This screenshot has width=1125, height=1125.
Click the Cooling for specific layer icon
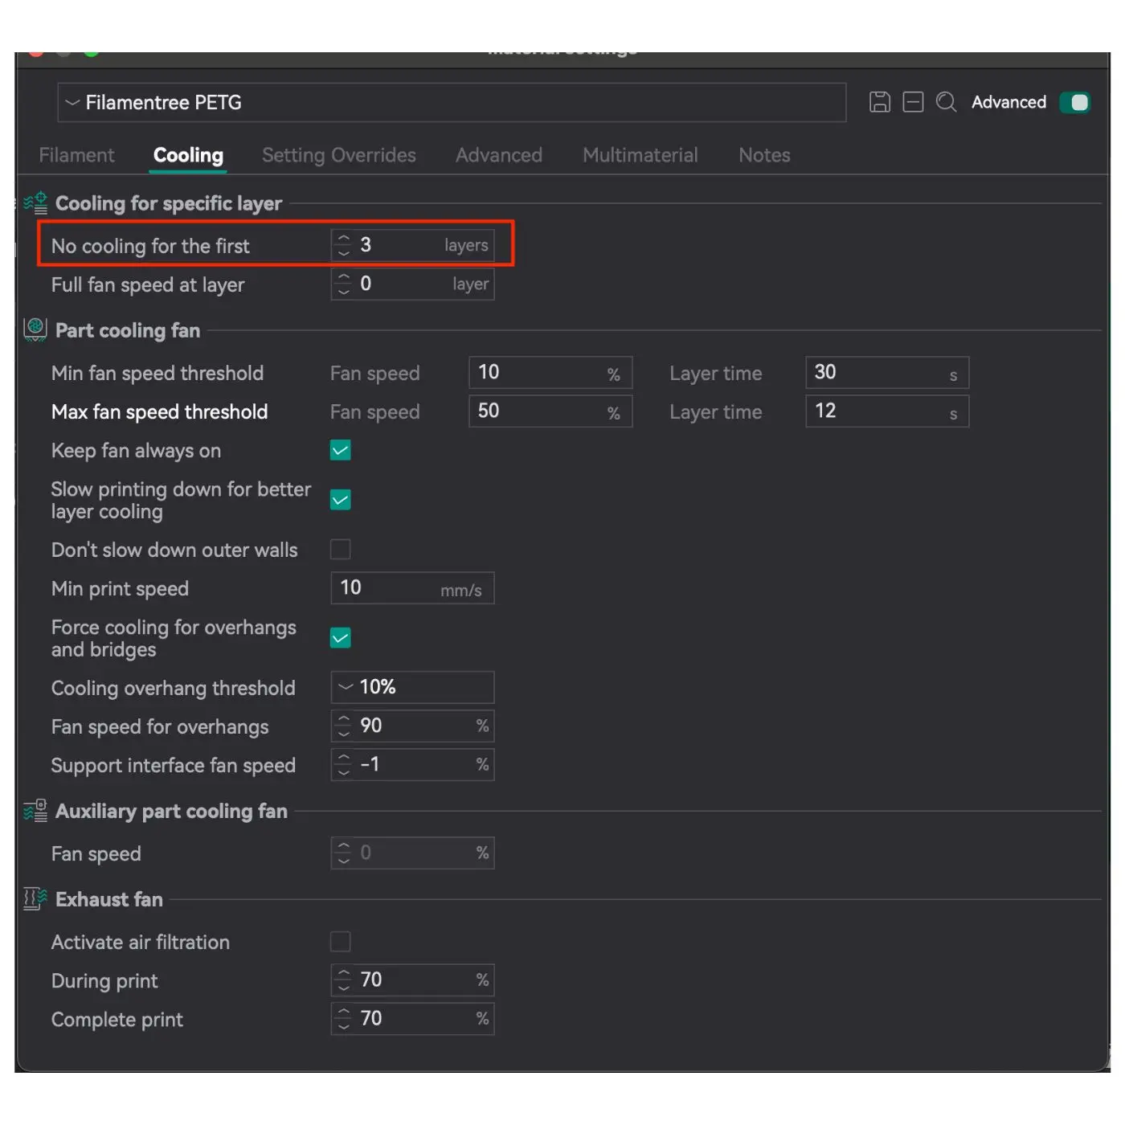[35, 203]
